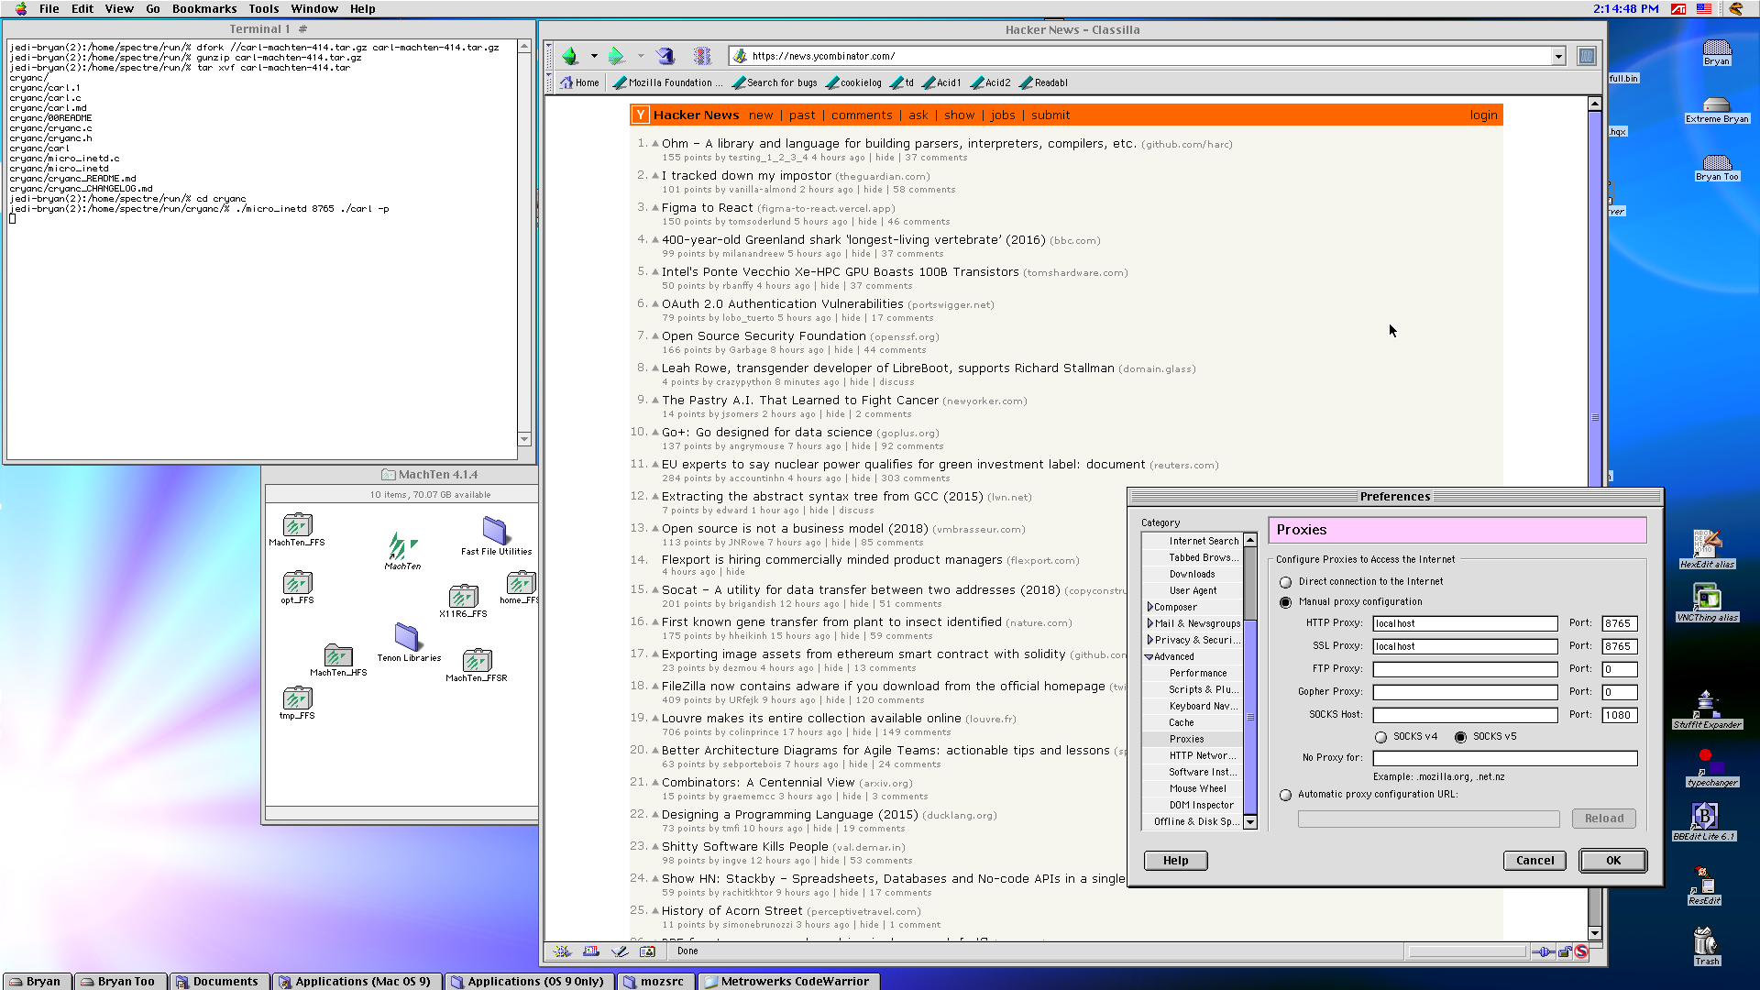Image resolution: width=1760 pixels, height=990 pixels.
Task: Collapse the Advanced category in Preferences
Action: point(1149,656)
